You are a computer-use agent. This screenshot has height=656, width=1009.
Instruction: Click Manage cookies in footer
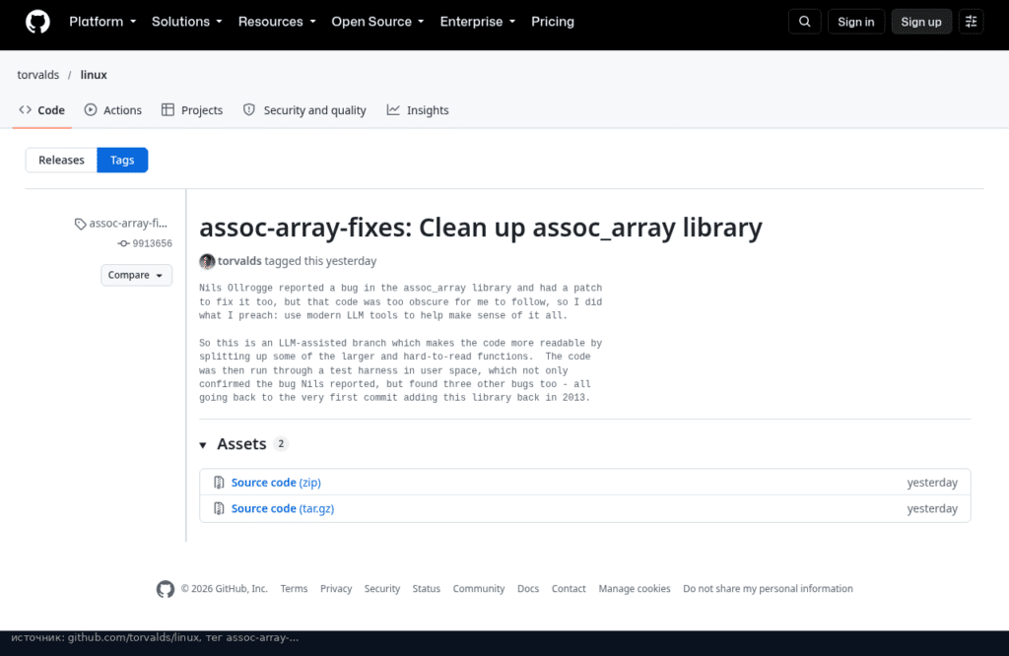(635, 589)
